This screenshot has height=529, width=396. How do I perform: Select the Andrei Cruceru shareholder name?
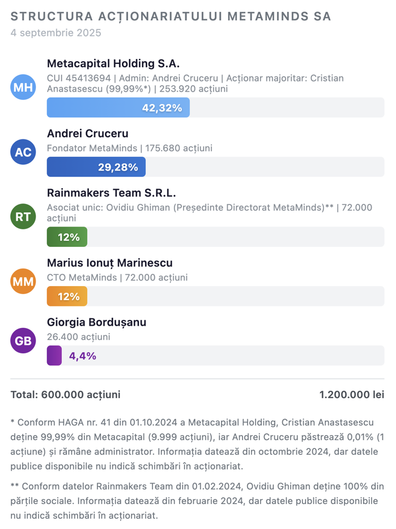[x=87, y=134]
